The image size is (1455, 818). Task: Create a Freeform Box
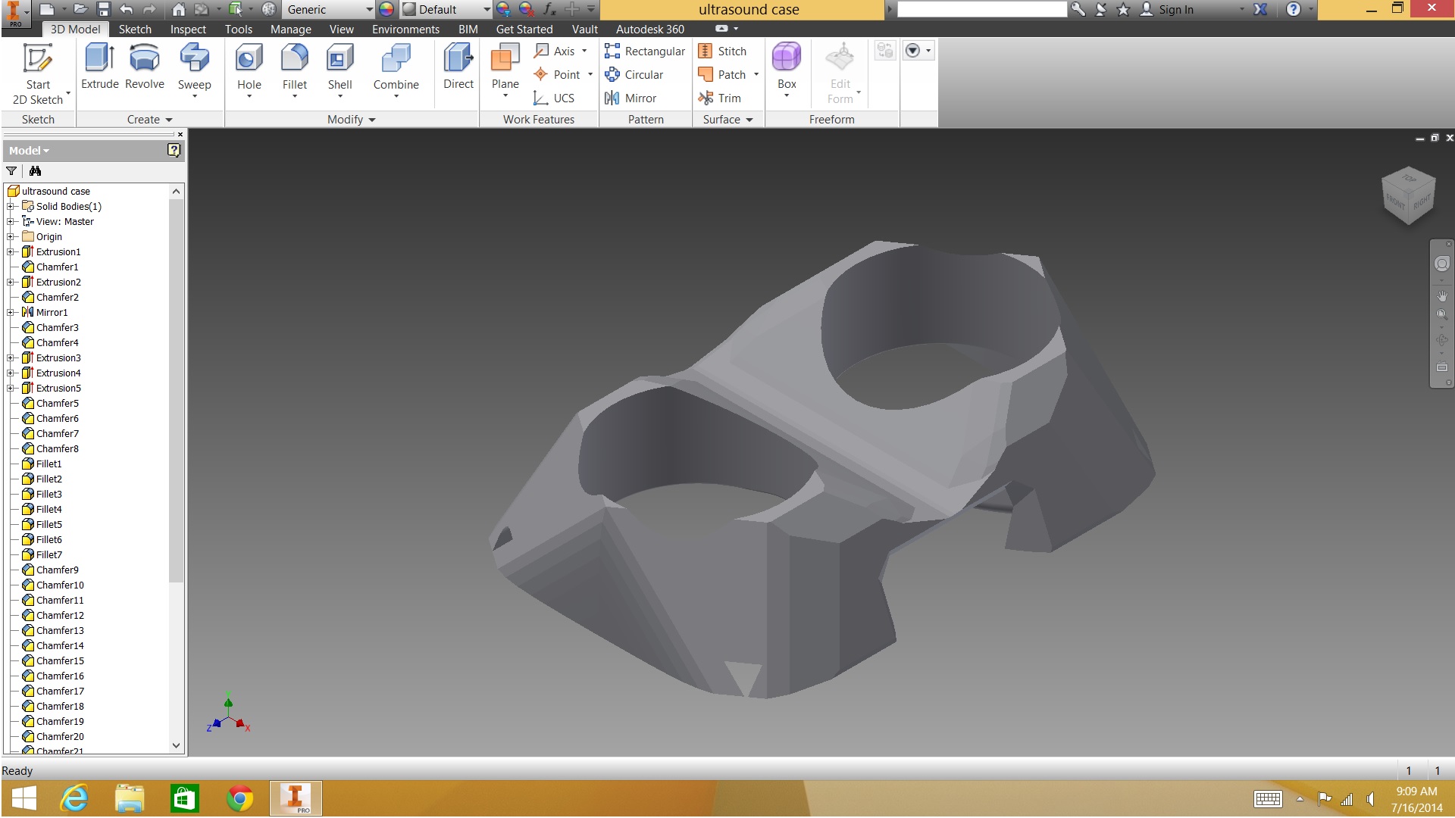tap(787, 69)
